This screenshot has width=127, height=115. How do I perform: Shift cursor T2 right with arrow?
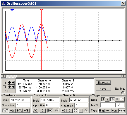13,87
